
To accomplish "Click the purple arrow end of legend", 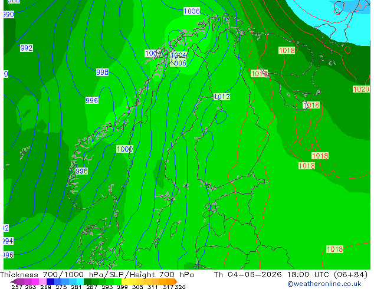I will [14, 281].
